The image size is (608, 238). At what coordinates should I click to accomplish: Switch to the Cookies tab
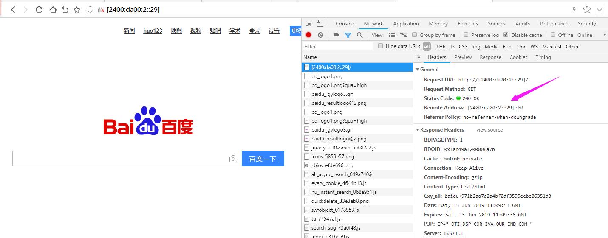pos(518,57)
